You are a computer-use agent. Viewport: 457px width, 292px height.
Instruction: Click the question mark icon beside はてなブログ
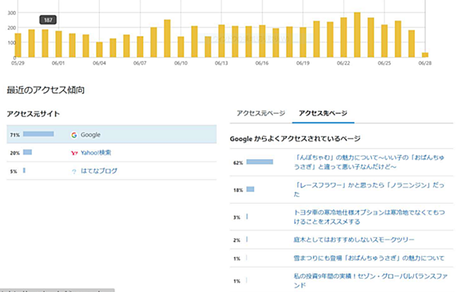point(74,171)
